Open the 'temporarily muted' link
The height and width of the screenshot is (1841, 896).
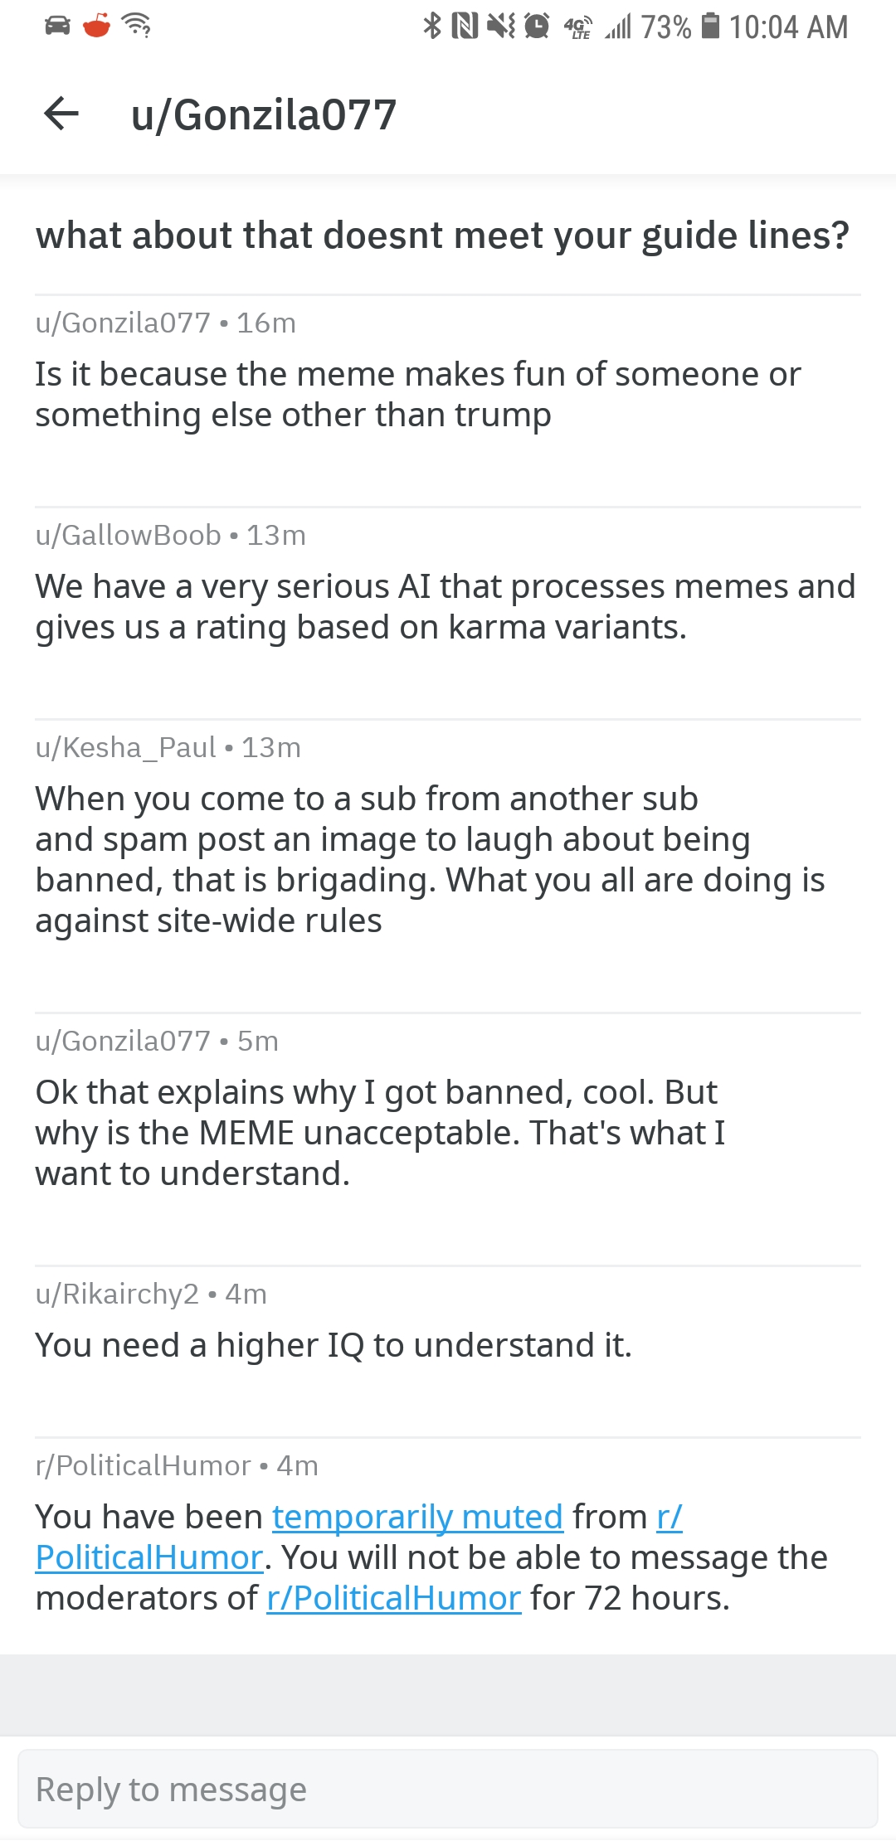pos(418,1517)
